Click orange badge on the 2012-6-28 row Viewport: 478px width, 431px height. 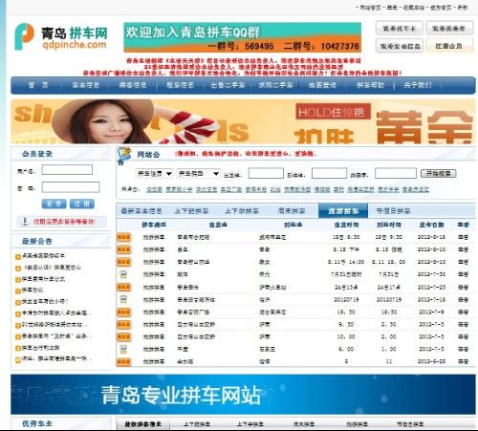(x=123, y=361)
